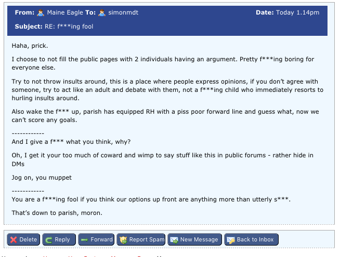Click the green Reply arrow icon
This screenshot has width=340, height=257.
click(x=49, y=239)
